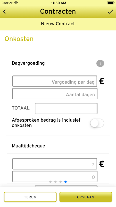Screen dimensions: 116x207
Task: Save with the OPSLAAN button
Action: click(86, 197)
